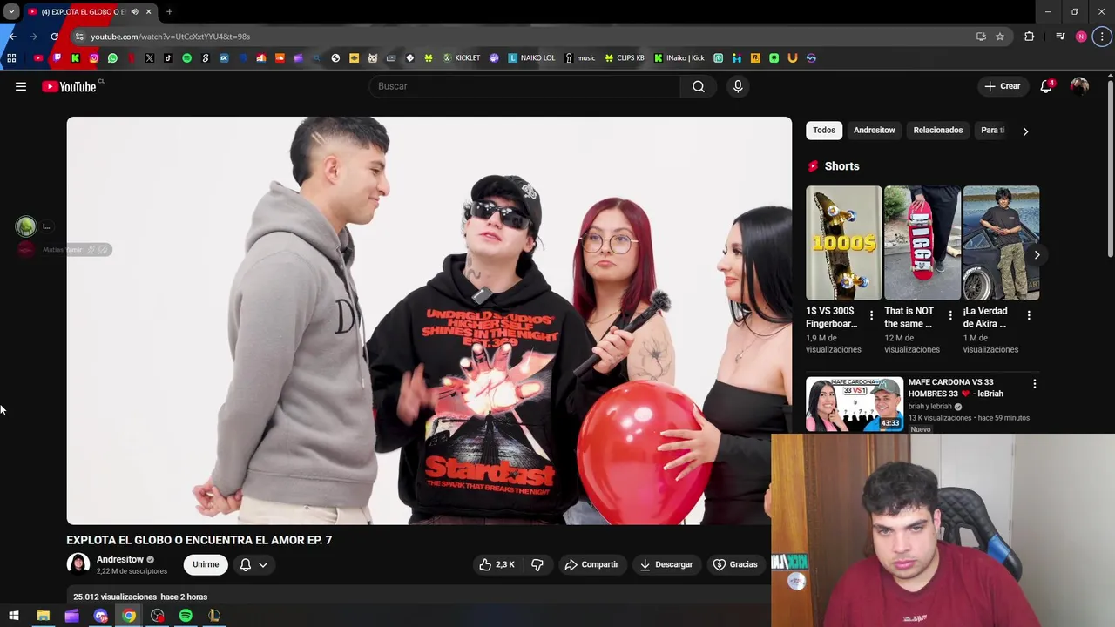Open the music bookmark
The height and width of the screenshot is (627, 1115).
coord(580,58)
